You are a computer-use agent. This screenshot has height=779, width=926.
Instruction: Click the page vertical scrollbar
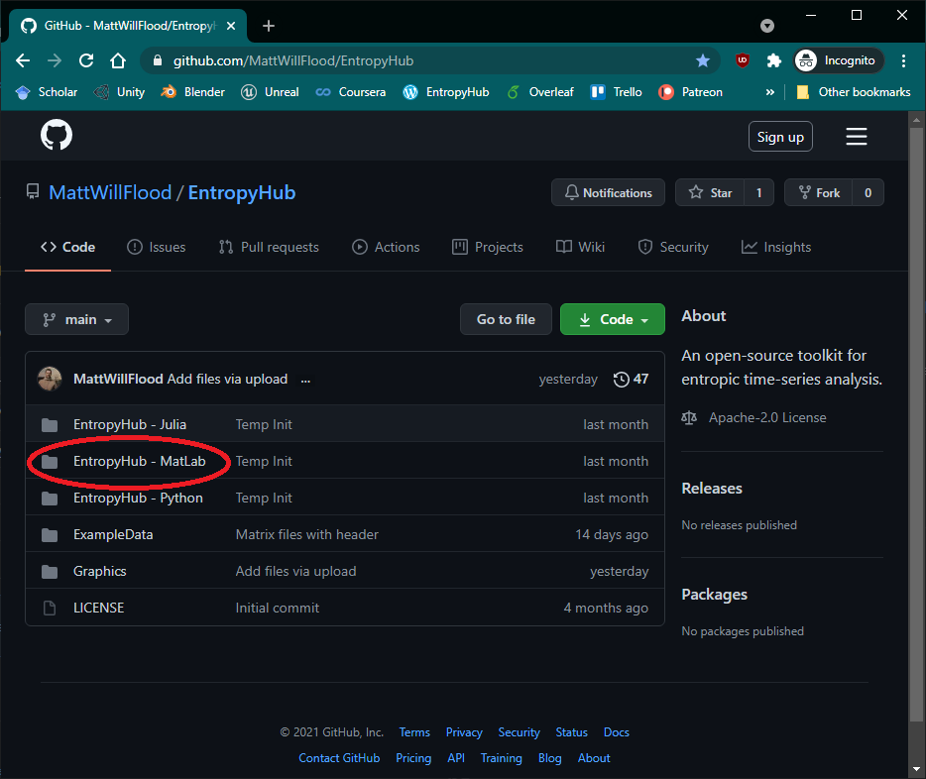pyautogui.click(x=916, y=425)
